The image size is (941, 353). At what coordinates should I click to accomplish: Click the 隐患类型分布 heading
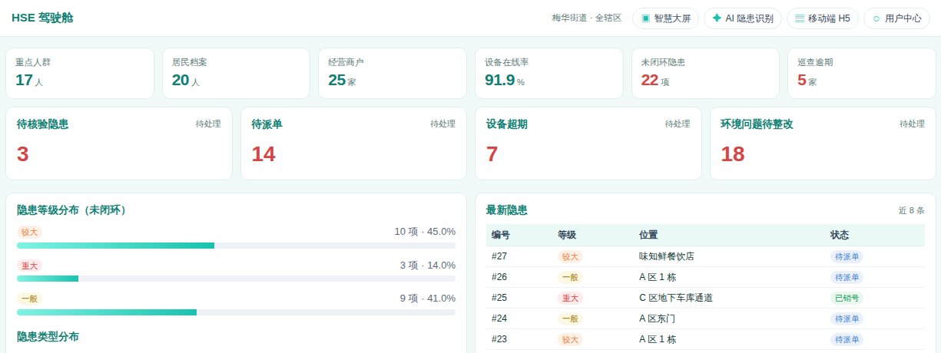pyautogui.click(x=48, y=336)
